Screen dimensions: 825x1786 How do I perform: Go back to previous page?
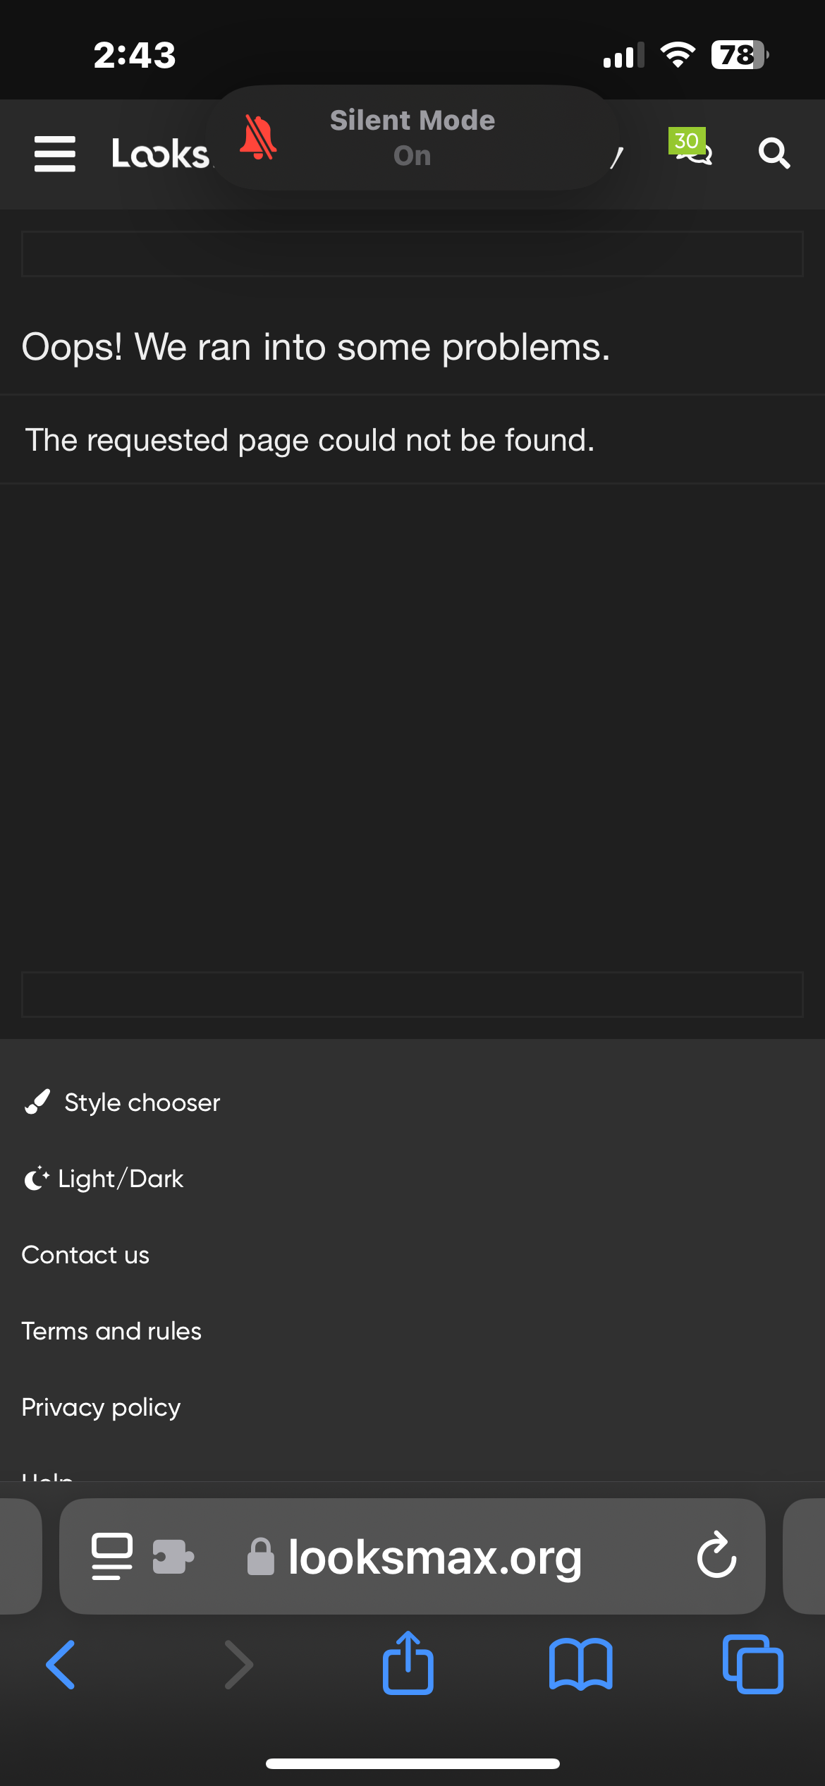(61, 1665)
